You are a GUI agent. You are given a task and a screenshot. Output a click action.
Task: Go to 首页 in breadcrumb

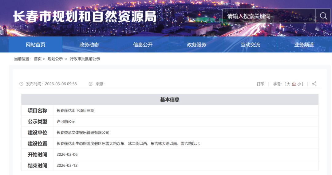(38, 59)
